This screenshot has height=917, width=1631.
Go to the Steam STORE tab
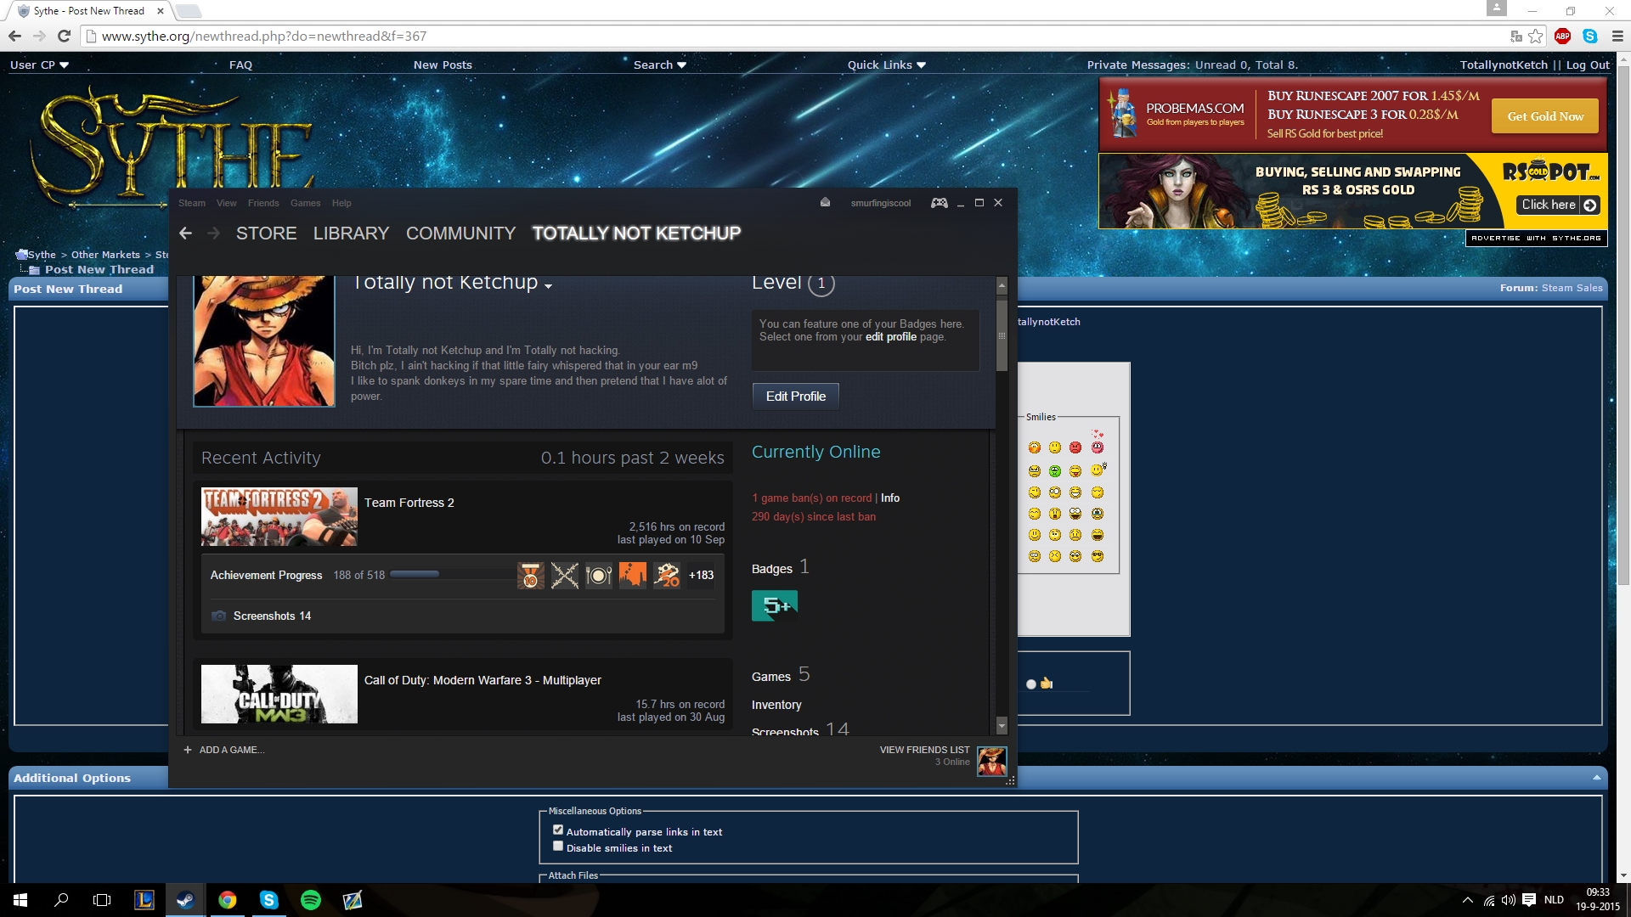pyautogui.click(x=267, y=233)
